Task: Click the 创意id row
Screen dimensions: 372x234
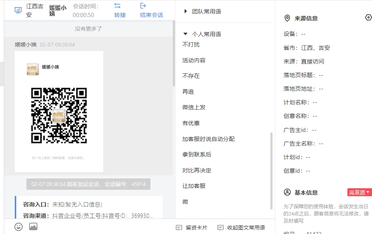Action: point(297,170)
